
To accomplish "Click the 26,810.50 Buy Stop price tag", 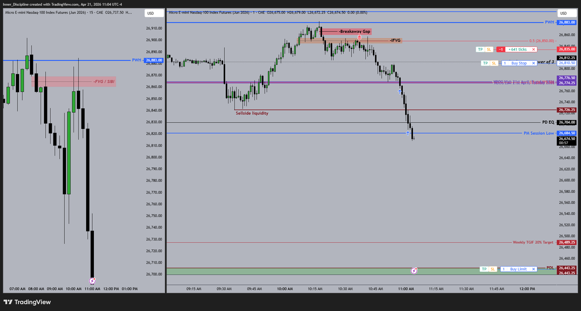I will click(x=566, y=63).
